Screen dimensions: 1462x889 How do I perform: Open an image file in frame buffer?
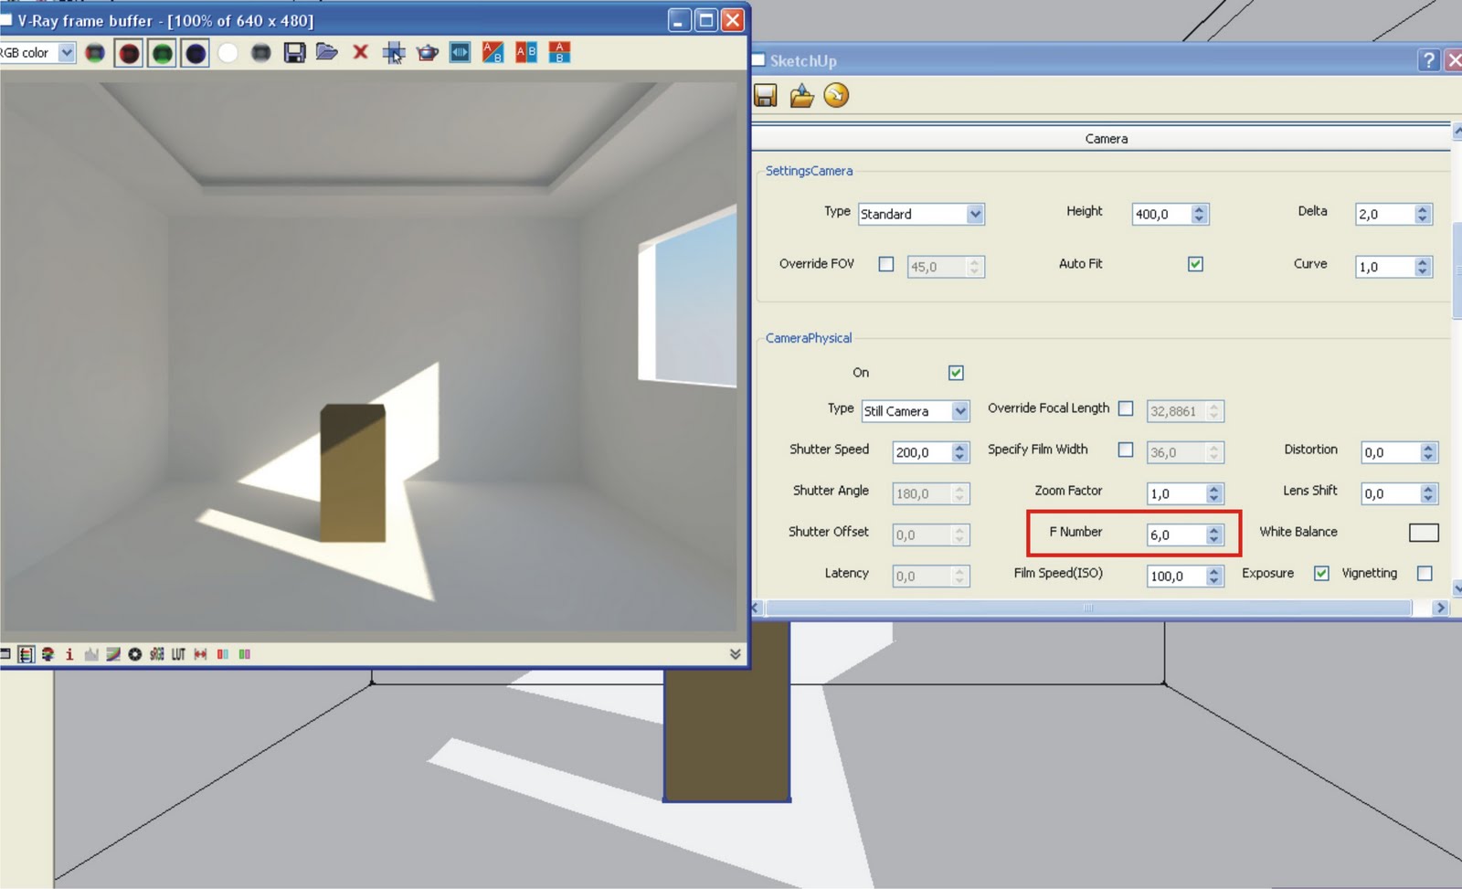[x=327, y=52]
